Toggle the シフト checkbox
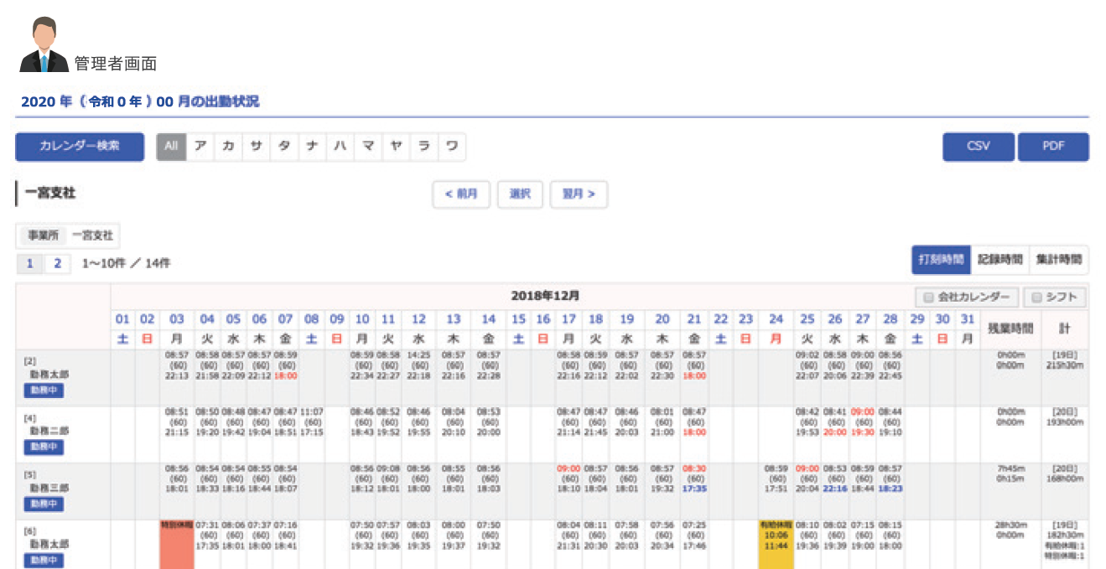The width and height of the screenshot is (1106, 569). [1038, 297]
